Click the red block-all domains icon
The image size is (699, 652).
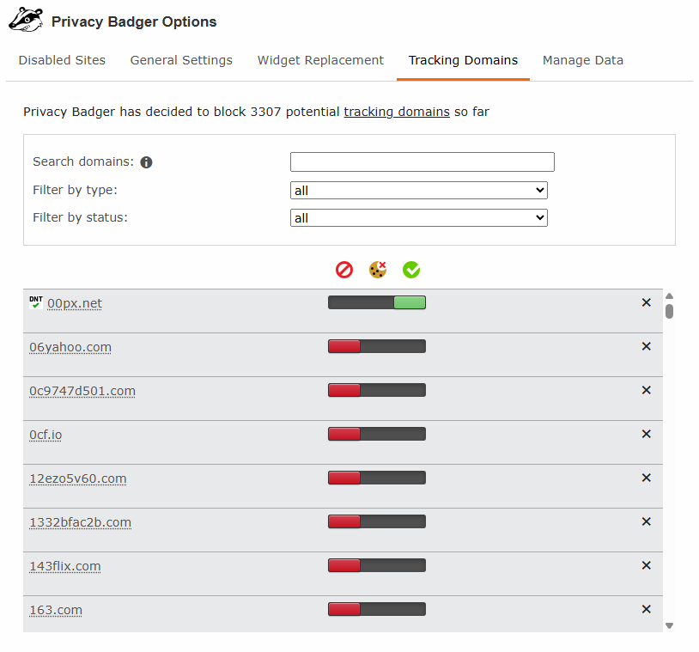[x=343, y=269]
